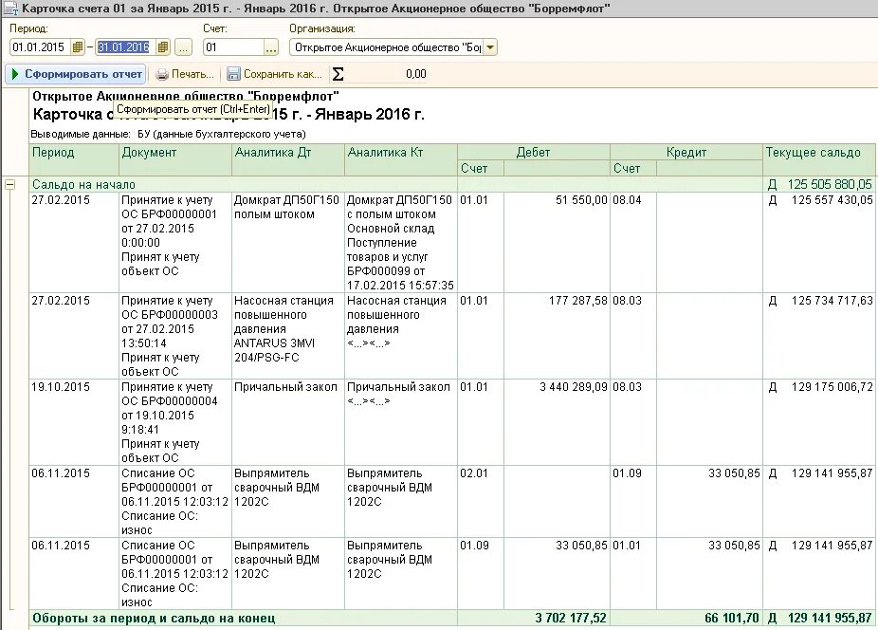Viewport: 878px width, 630px height.
Task: Click the Дебет column header
Action: pos(534,152)
